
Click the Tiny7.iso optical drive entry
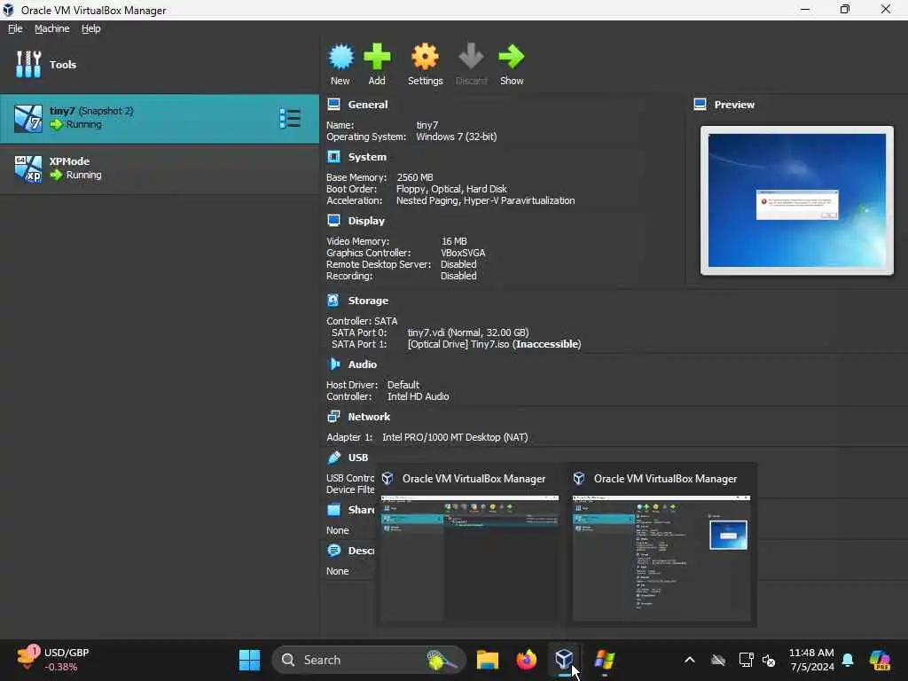[494, 344]
